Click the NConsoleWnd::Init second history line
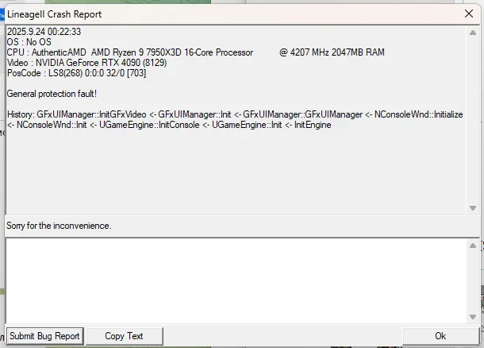Screen dimensions: 484x348 [x=169, y=125]
